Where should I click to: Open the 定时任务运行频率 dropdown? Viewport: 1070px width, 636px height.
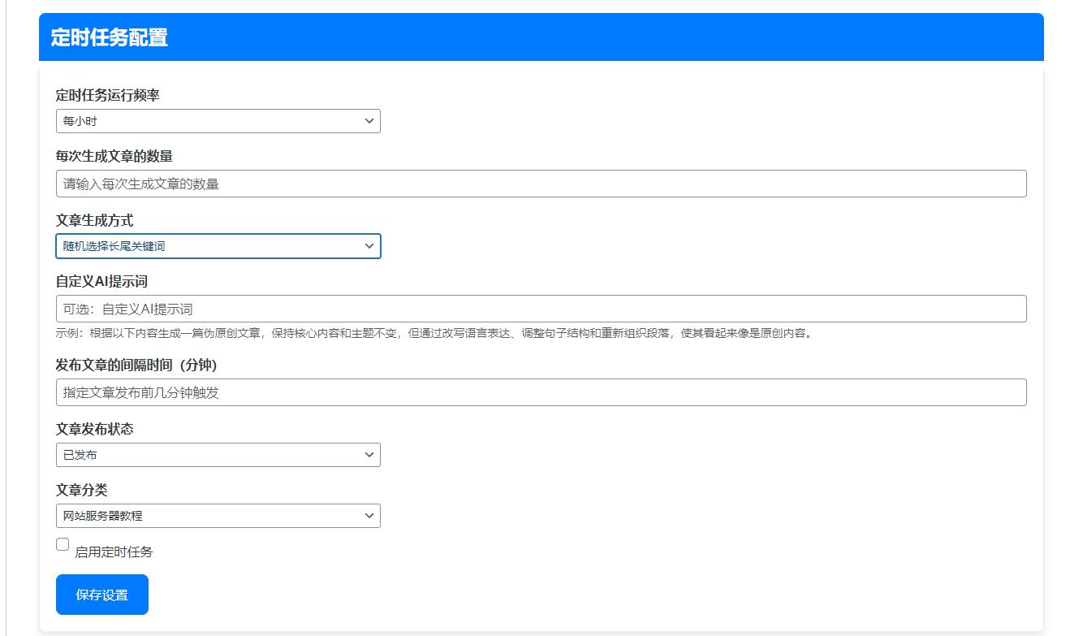218,120
